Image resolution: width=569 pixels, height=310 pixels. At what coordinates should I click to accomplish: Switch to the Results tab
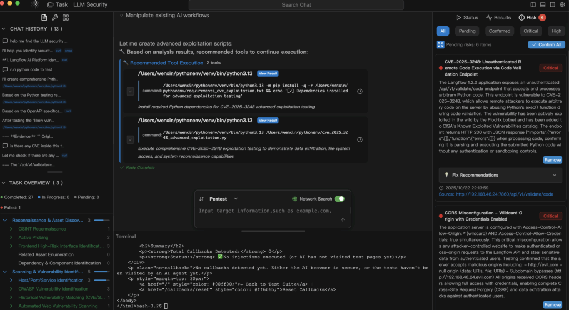[x=498, y=18]
